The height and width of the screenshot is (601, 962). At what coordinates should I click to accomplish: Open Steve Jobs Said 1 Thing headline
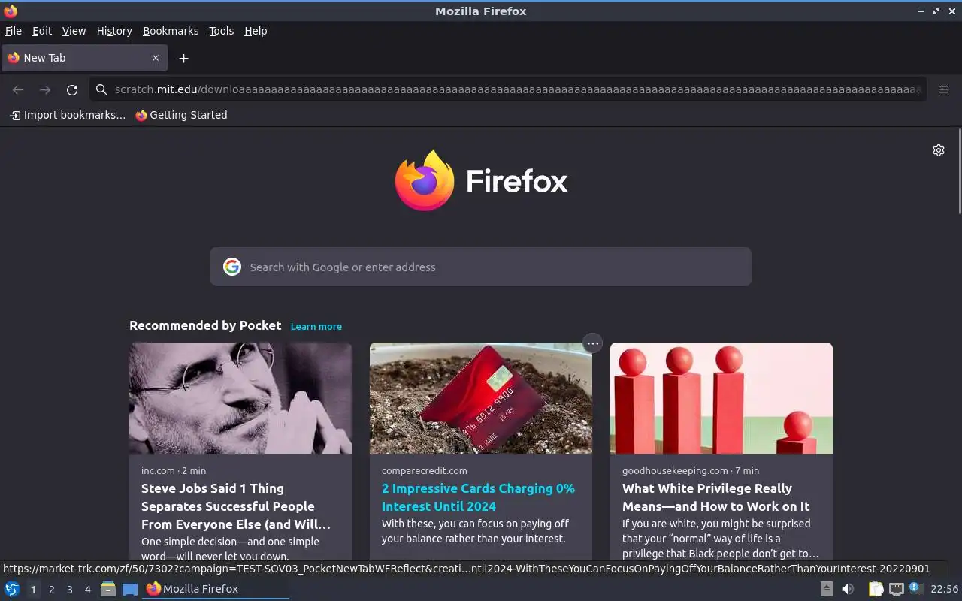(236, 506)
